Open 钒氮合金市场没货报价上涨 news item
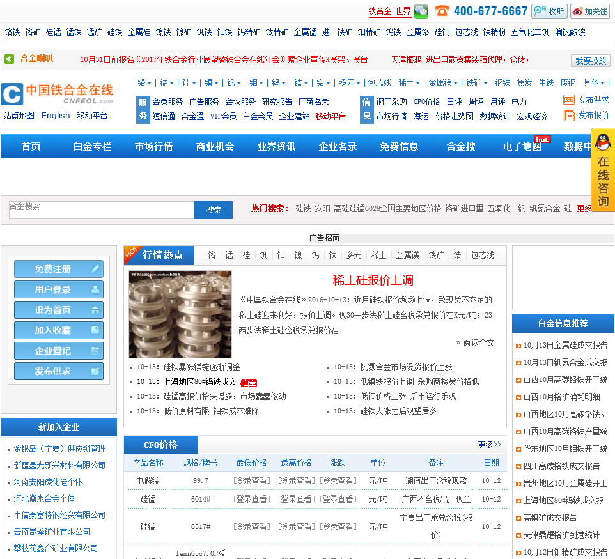The height and width of the screenshot is (559, 615). [x=406, y=367]
